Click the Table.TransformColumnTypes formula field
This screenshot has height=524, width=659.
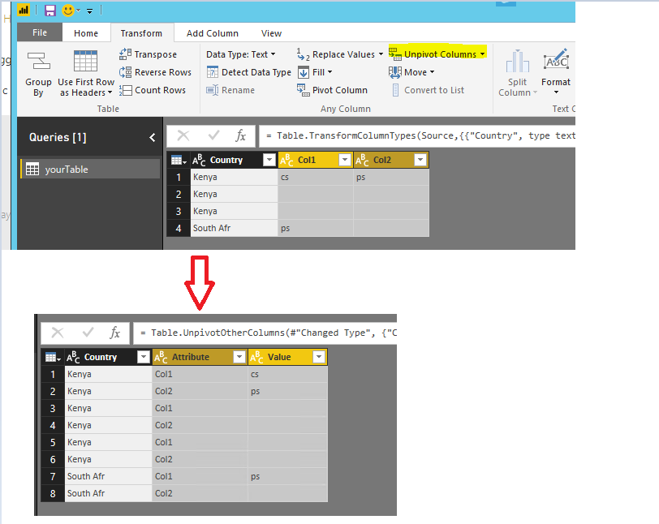tap(417, 135)
